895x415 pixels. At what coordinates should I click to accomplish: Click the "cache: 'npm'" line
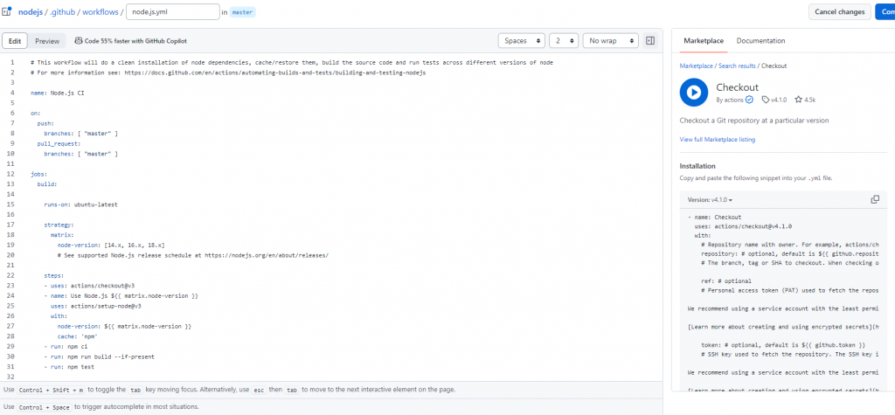pos(78,336)
